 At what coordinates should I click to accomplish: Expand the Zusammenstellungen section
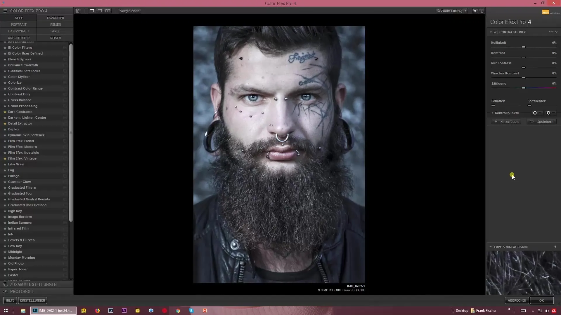pyautogui.click(x=37, y=284)
